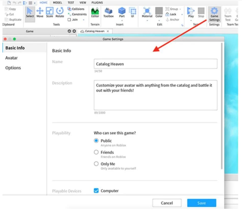Image resolution: width=242 pixels, height=210 pixels.
Task: Expand the Group dropdown arrow
Action: 180,9
